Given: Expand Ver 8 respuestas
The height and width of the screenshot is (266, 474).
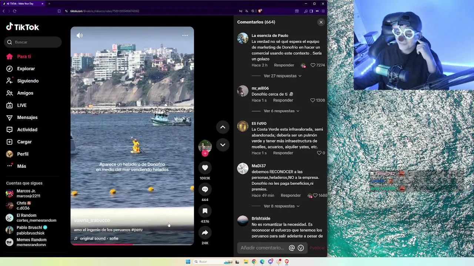Looking at the screenshot, I should point(281,206).
